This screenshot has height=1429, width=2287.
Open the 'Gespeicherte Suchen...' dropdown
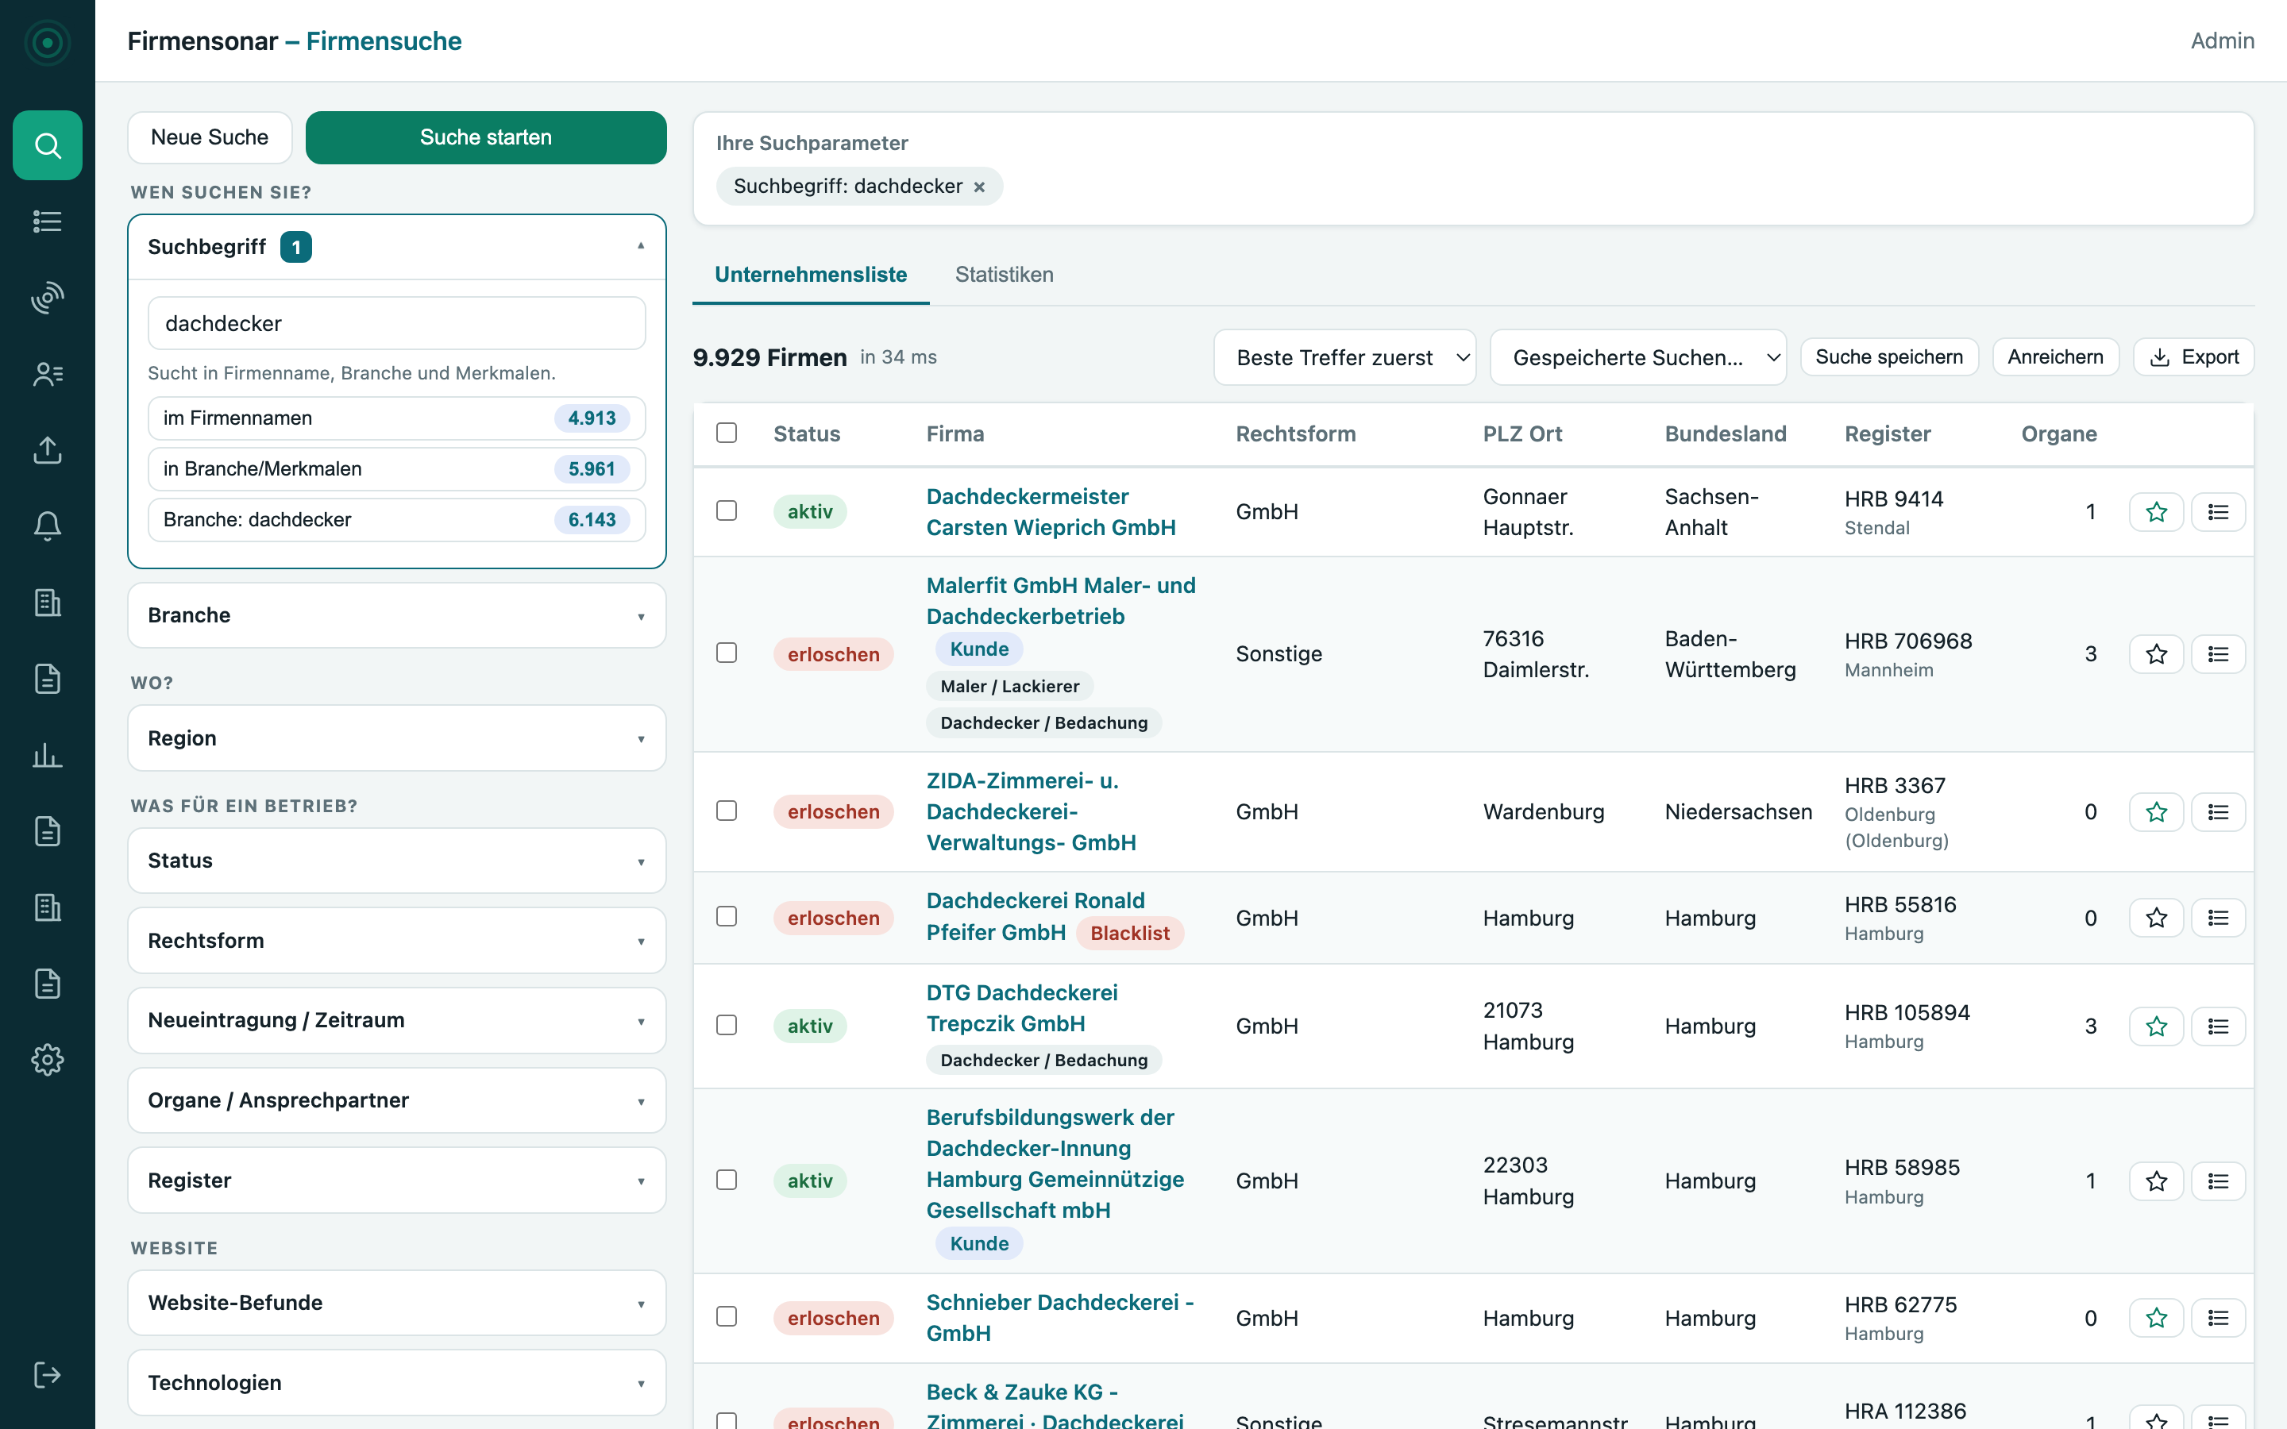tap(1637, 357)
